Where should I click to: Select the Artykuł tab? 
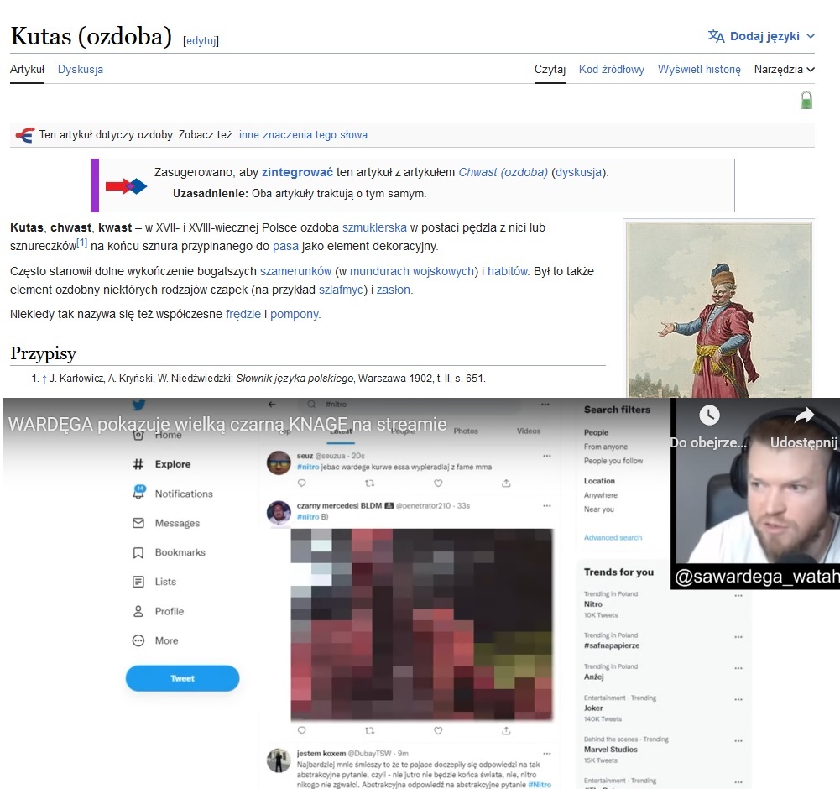[28, 69]
